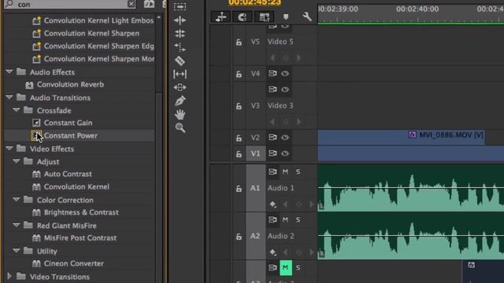
Task: Select the Ripple Edit tool
Action: tap(180, 20)
